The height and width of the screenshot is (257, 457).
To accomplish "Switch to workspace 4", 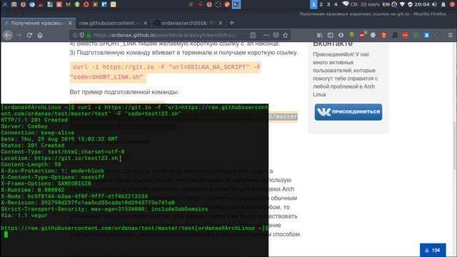I will pyautogui.click(x=336, y=4).
